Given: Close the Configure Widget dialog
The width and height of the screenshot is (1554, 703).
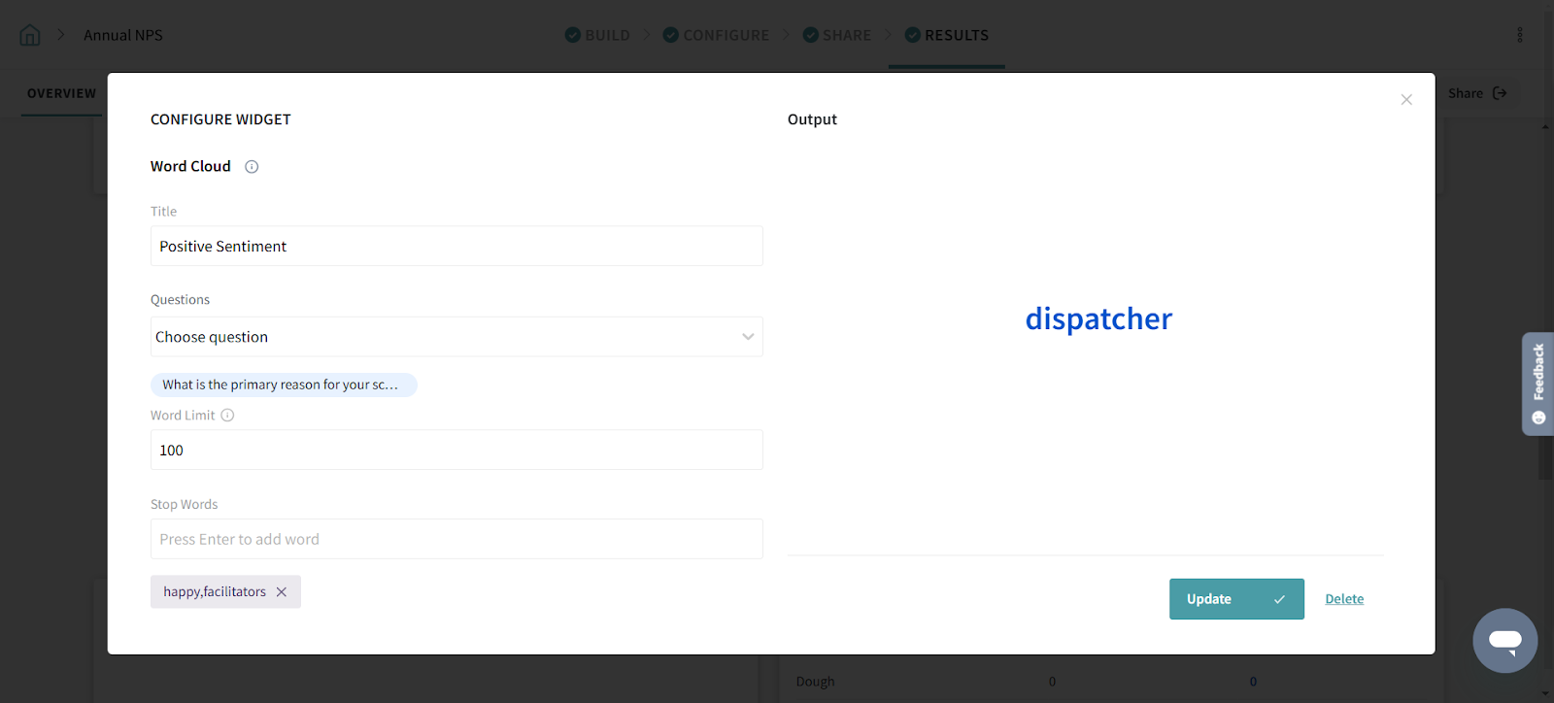Looking at the screenshot, I should pyautogui.click(x=1405, y=100).
